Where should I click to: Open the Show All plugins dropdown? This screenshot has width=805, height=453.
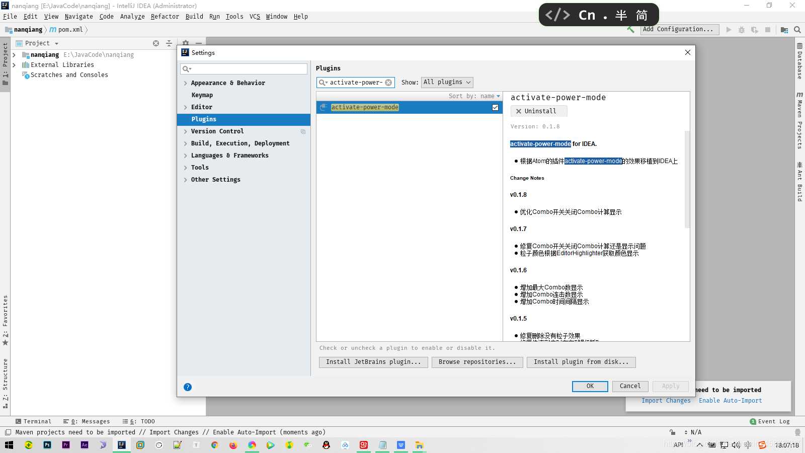(x=447, y=83)
